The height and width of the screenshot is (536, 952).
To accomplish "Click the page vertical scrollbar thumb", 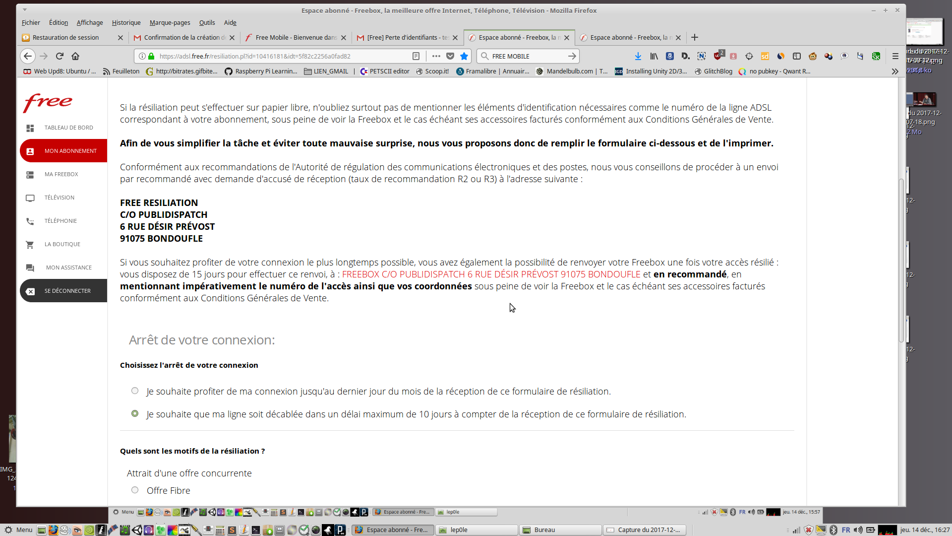I will point(901,261).
